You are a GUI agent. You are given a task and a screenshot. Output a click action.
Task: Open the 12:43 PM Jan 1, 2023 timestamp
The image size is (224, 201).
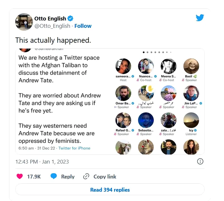(42, 162)
